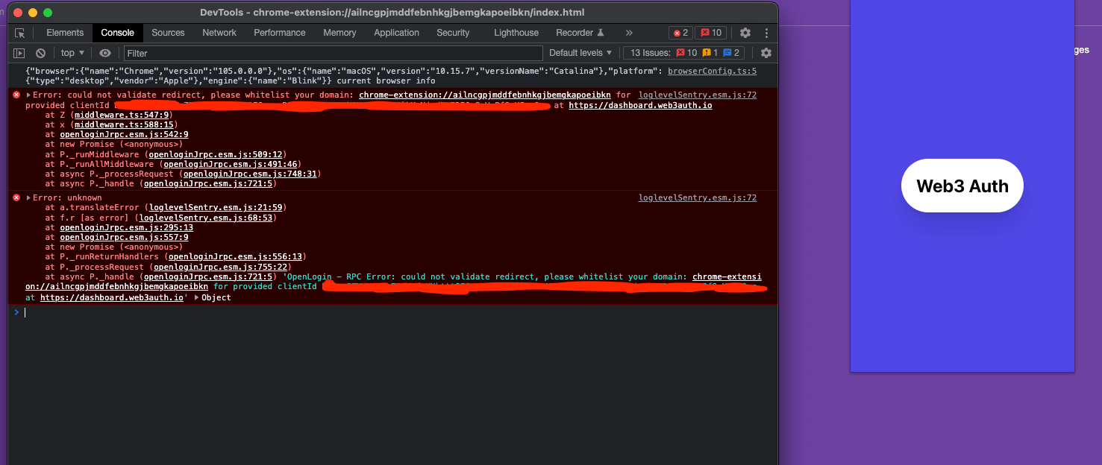The height and width of the screenshot is (465, 1102).
Task: Open DevTools three-dot customize menu
Action: [x=766, y=33]
